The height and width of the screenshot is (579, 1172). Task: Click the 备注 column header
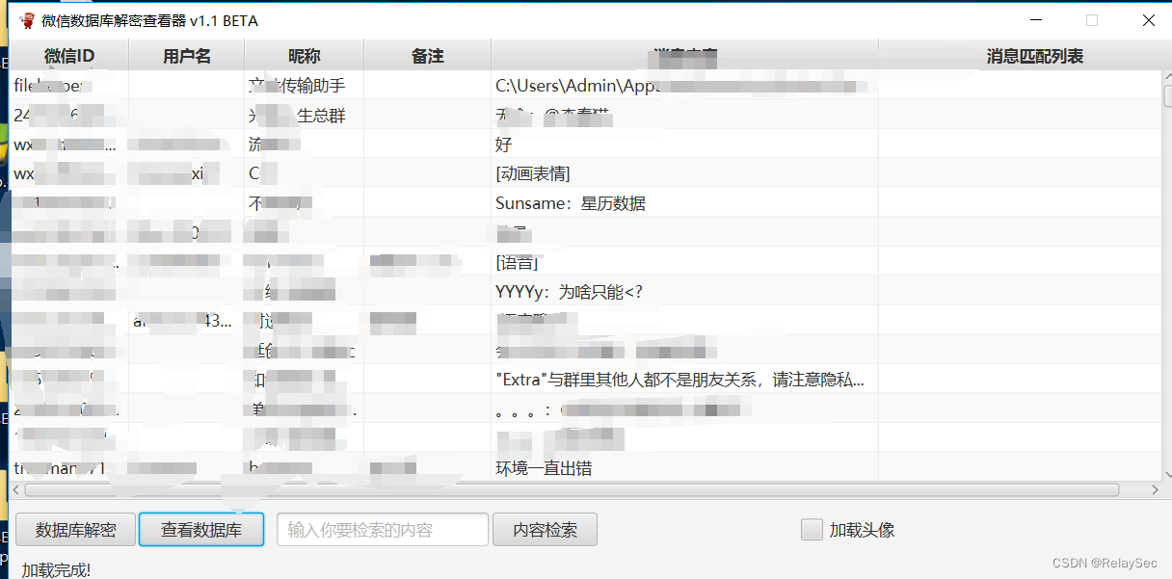point(427,56)
